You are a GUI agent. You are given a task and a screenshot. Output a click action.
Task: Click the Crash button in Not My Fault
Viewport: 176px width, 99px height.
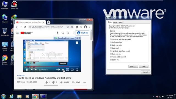coord(144,66)
